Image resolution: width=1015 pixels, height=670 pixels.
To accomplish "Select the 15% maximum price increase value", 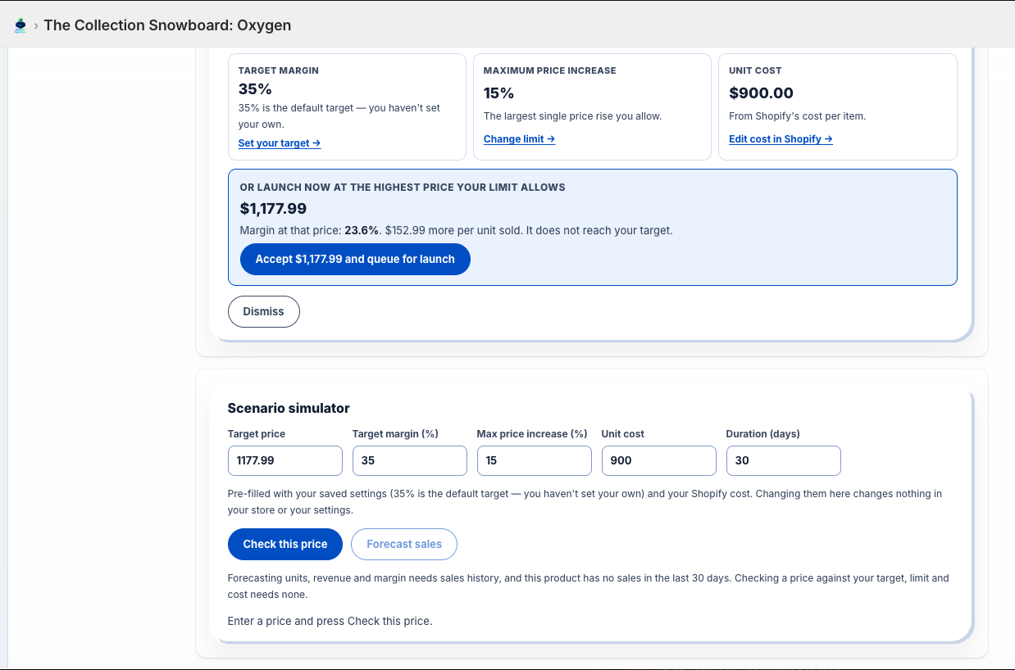I will (499, 93).
